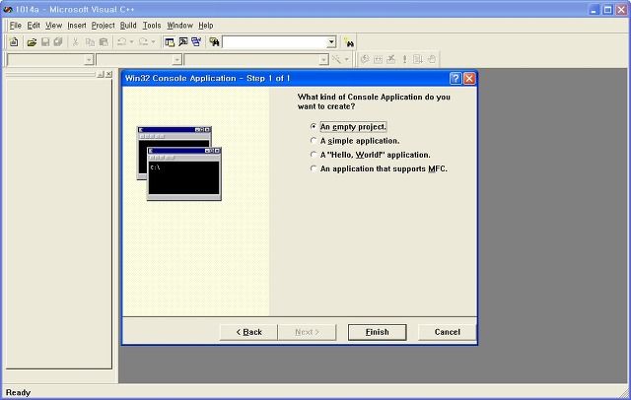The image size is (631, 400).
Task: Click the Cancel button
Action: pos(447,332)
